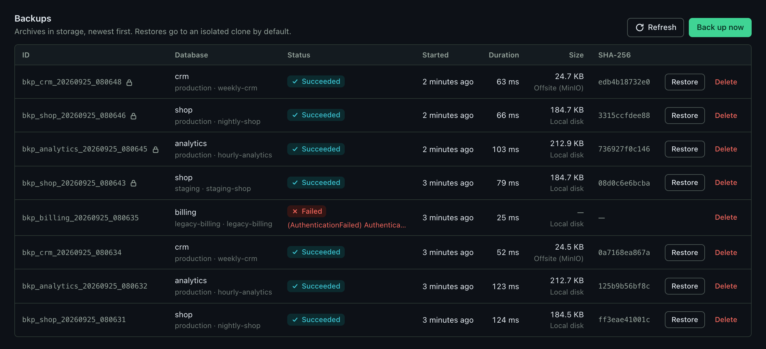Viewport: 766px width, 349px height.
Task: Open the truncated AuthenticationFailed error message
Action: coord(346,225)
